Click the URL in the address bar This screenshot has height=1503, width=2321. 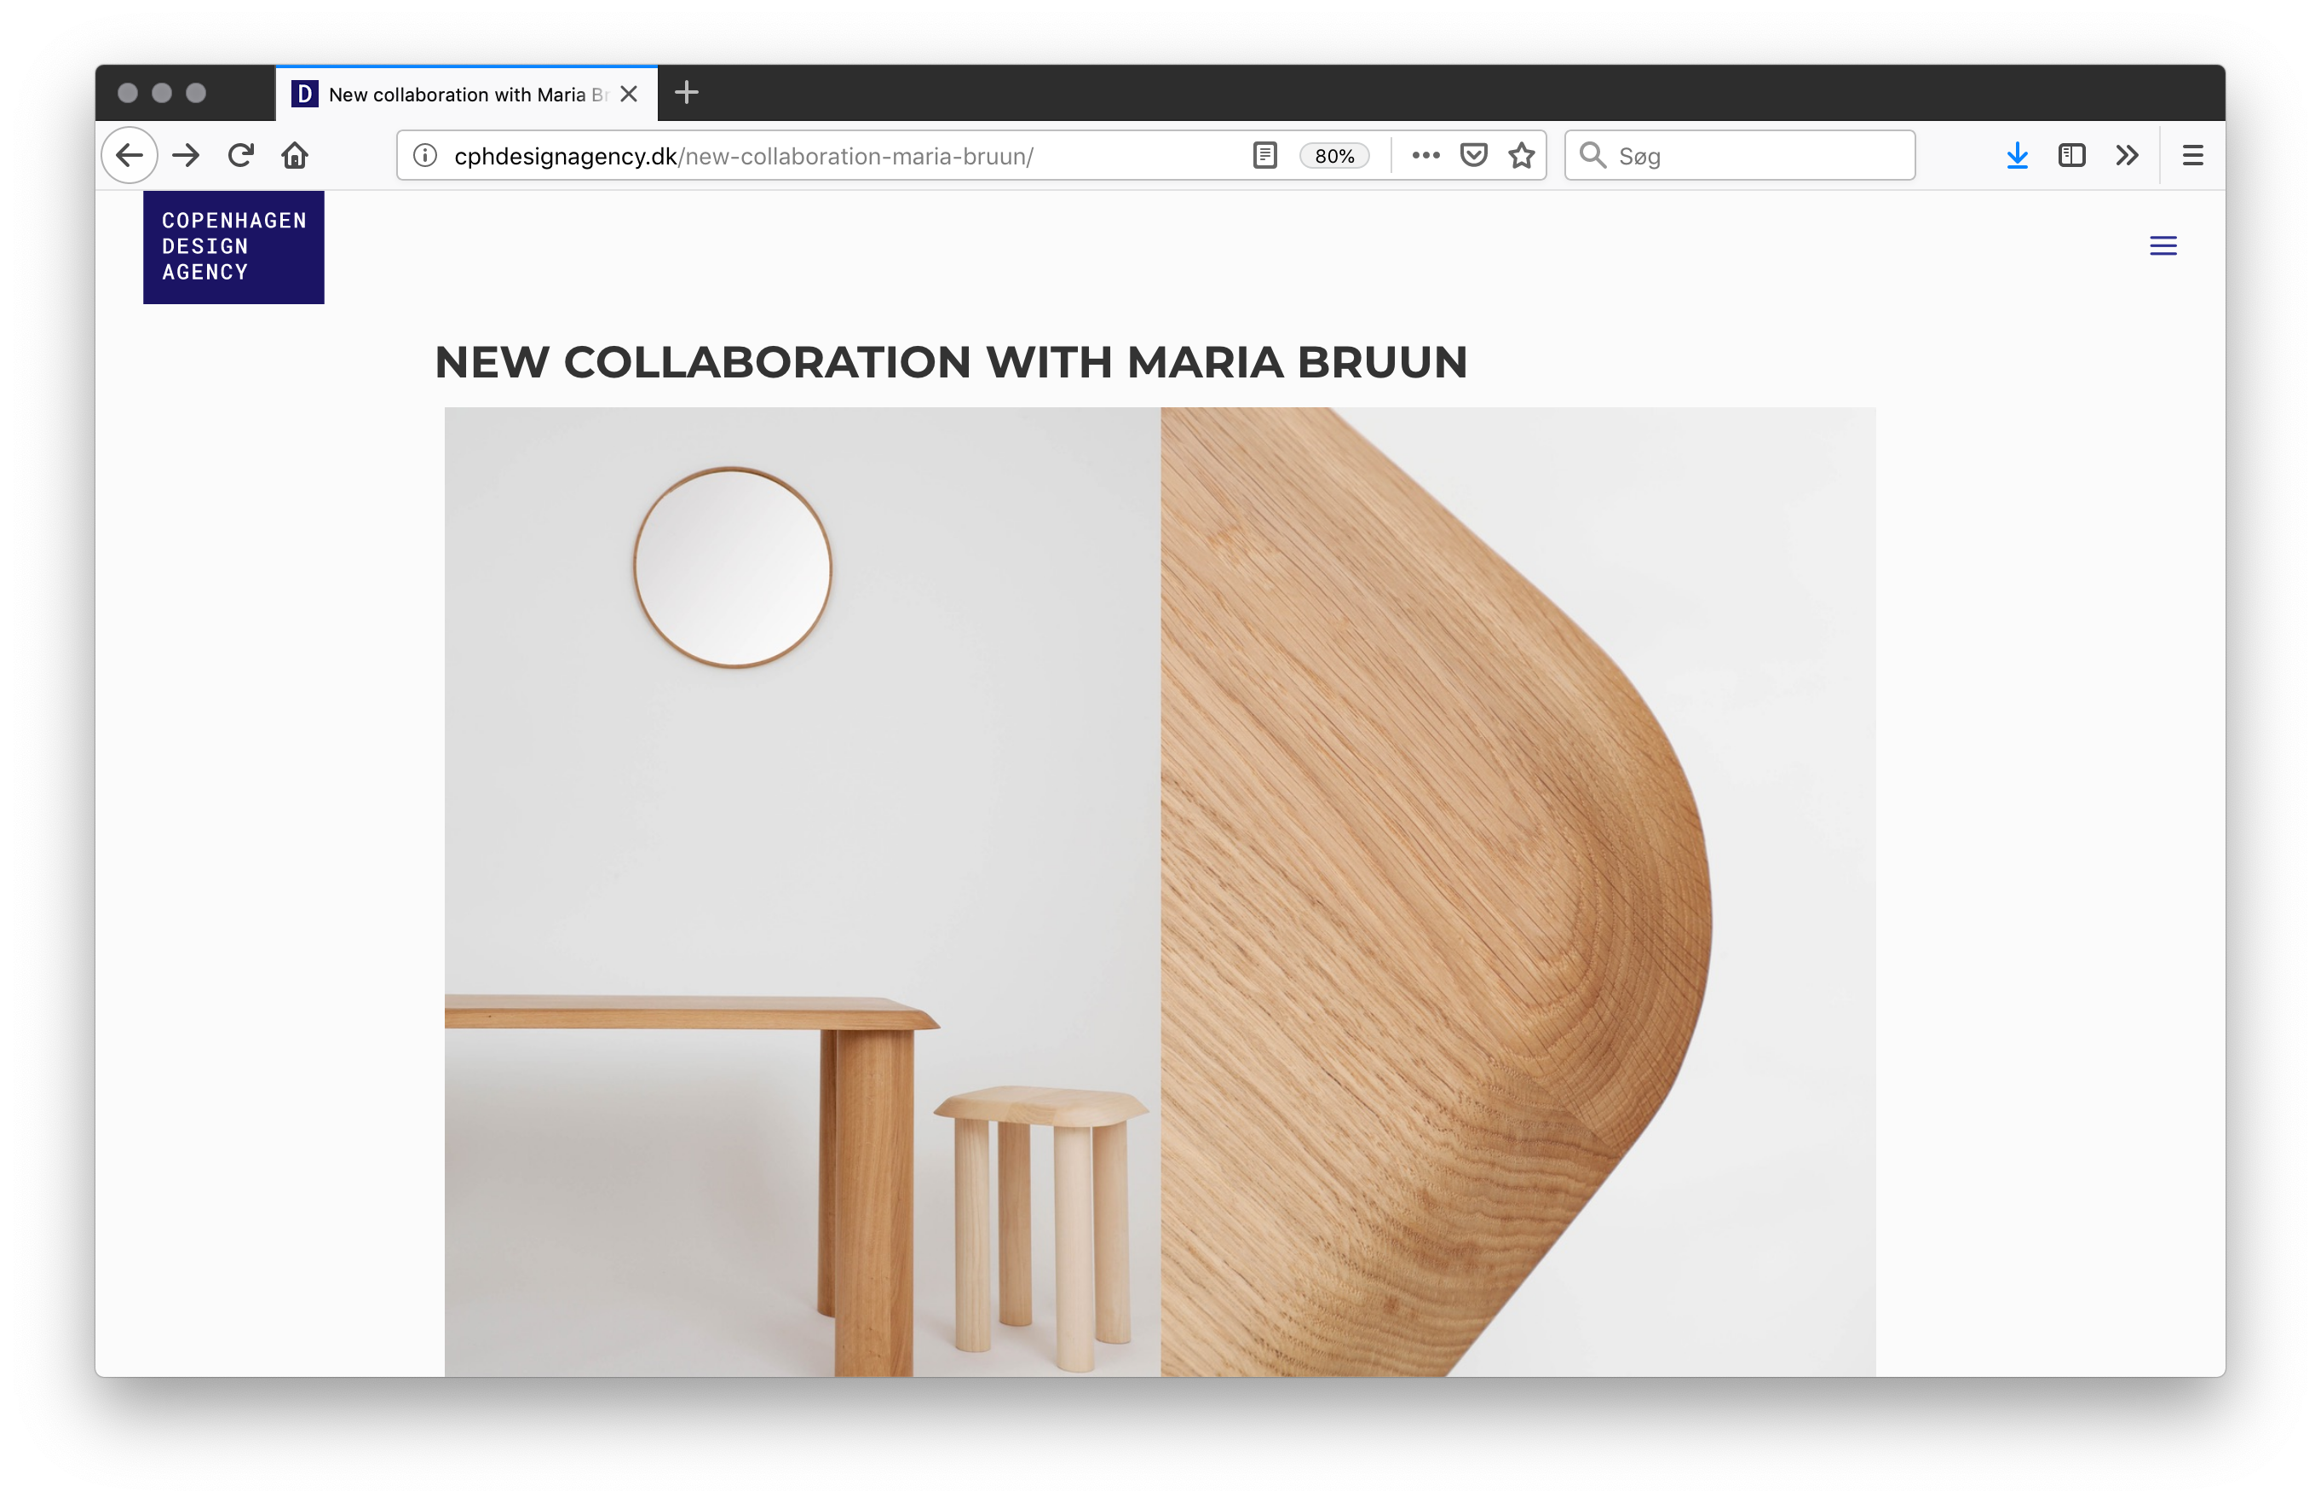point(743,156)
